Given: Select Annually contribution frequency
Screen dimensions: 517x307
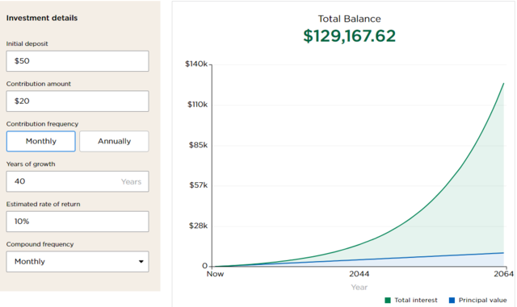Looking at the screenshot, I should click(114, 141).
